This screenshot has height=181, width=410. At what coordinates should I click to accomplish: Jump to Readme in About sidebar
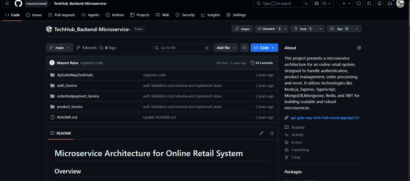pyautogui.click(x=295, y=127)
